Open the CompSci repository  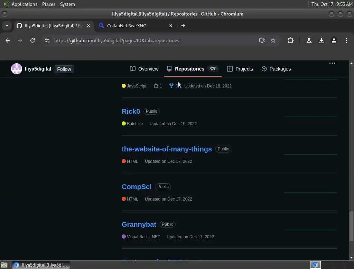click(x=136, y=187)
